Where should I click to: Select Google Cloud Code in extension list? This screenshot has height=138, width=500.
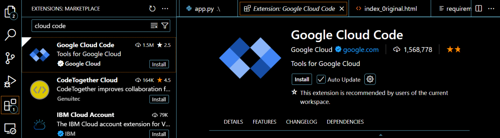coord(99,55)
